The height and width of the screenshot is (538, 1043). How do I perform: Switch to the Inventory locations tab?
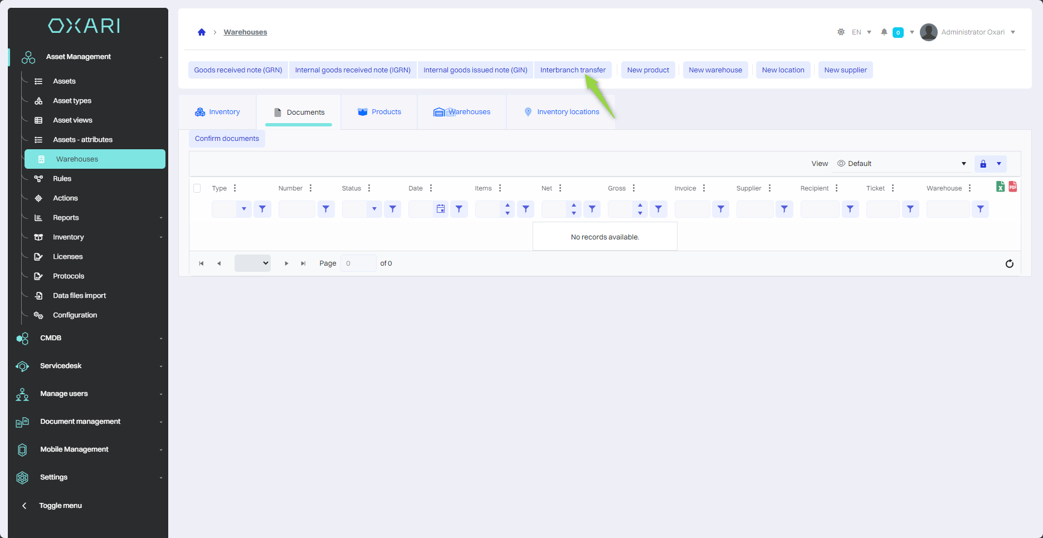click(x=562, y=112)
